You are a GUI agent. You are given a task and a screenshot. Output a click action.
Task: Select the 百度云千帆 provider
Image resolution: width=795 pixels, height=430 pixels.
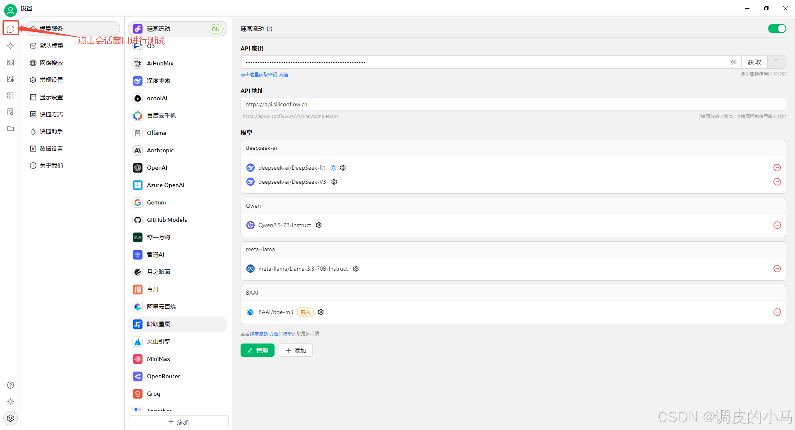tap(178, 115)
